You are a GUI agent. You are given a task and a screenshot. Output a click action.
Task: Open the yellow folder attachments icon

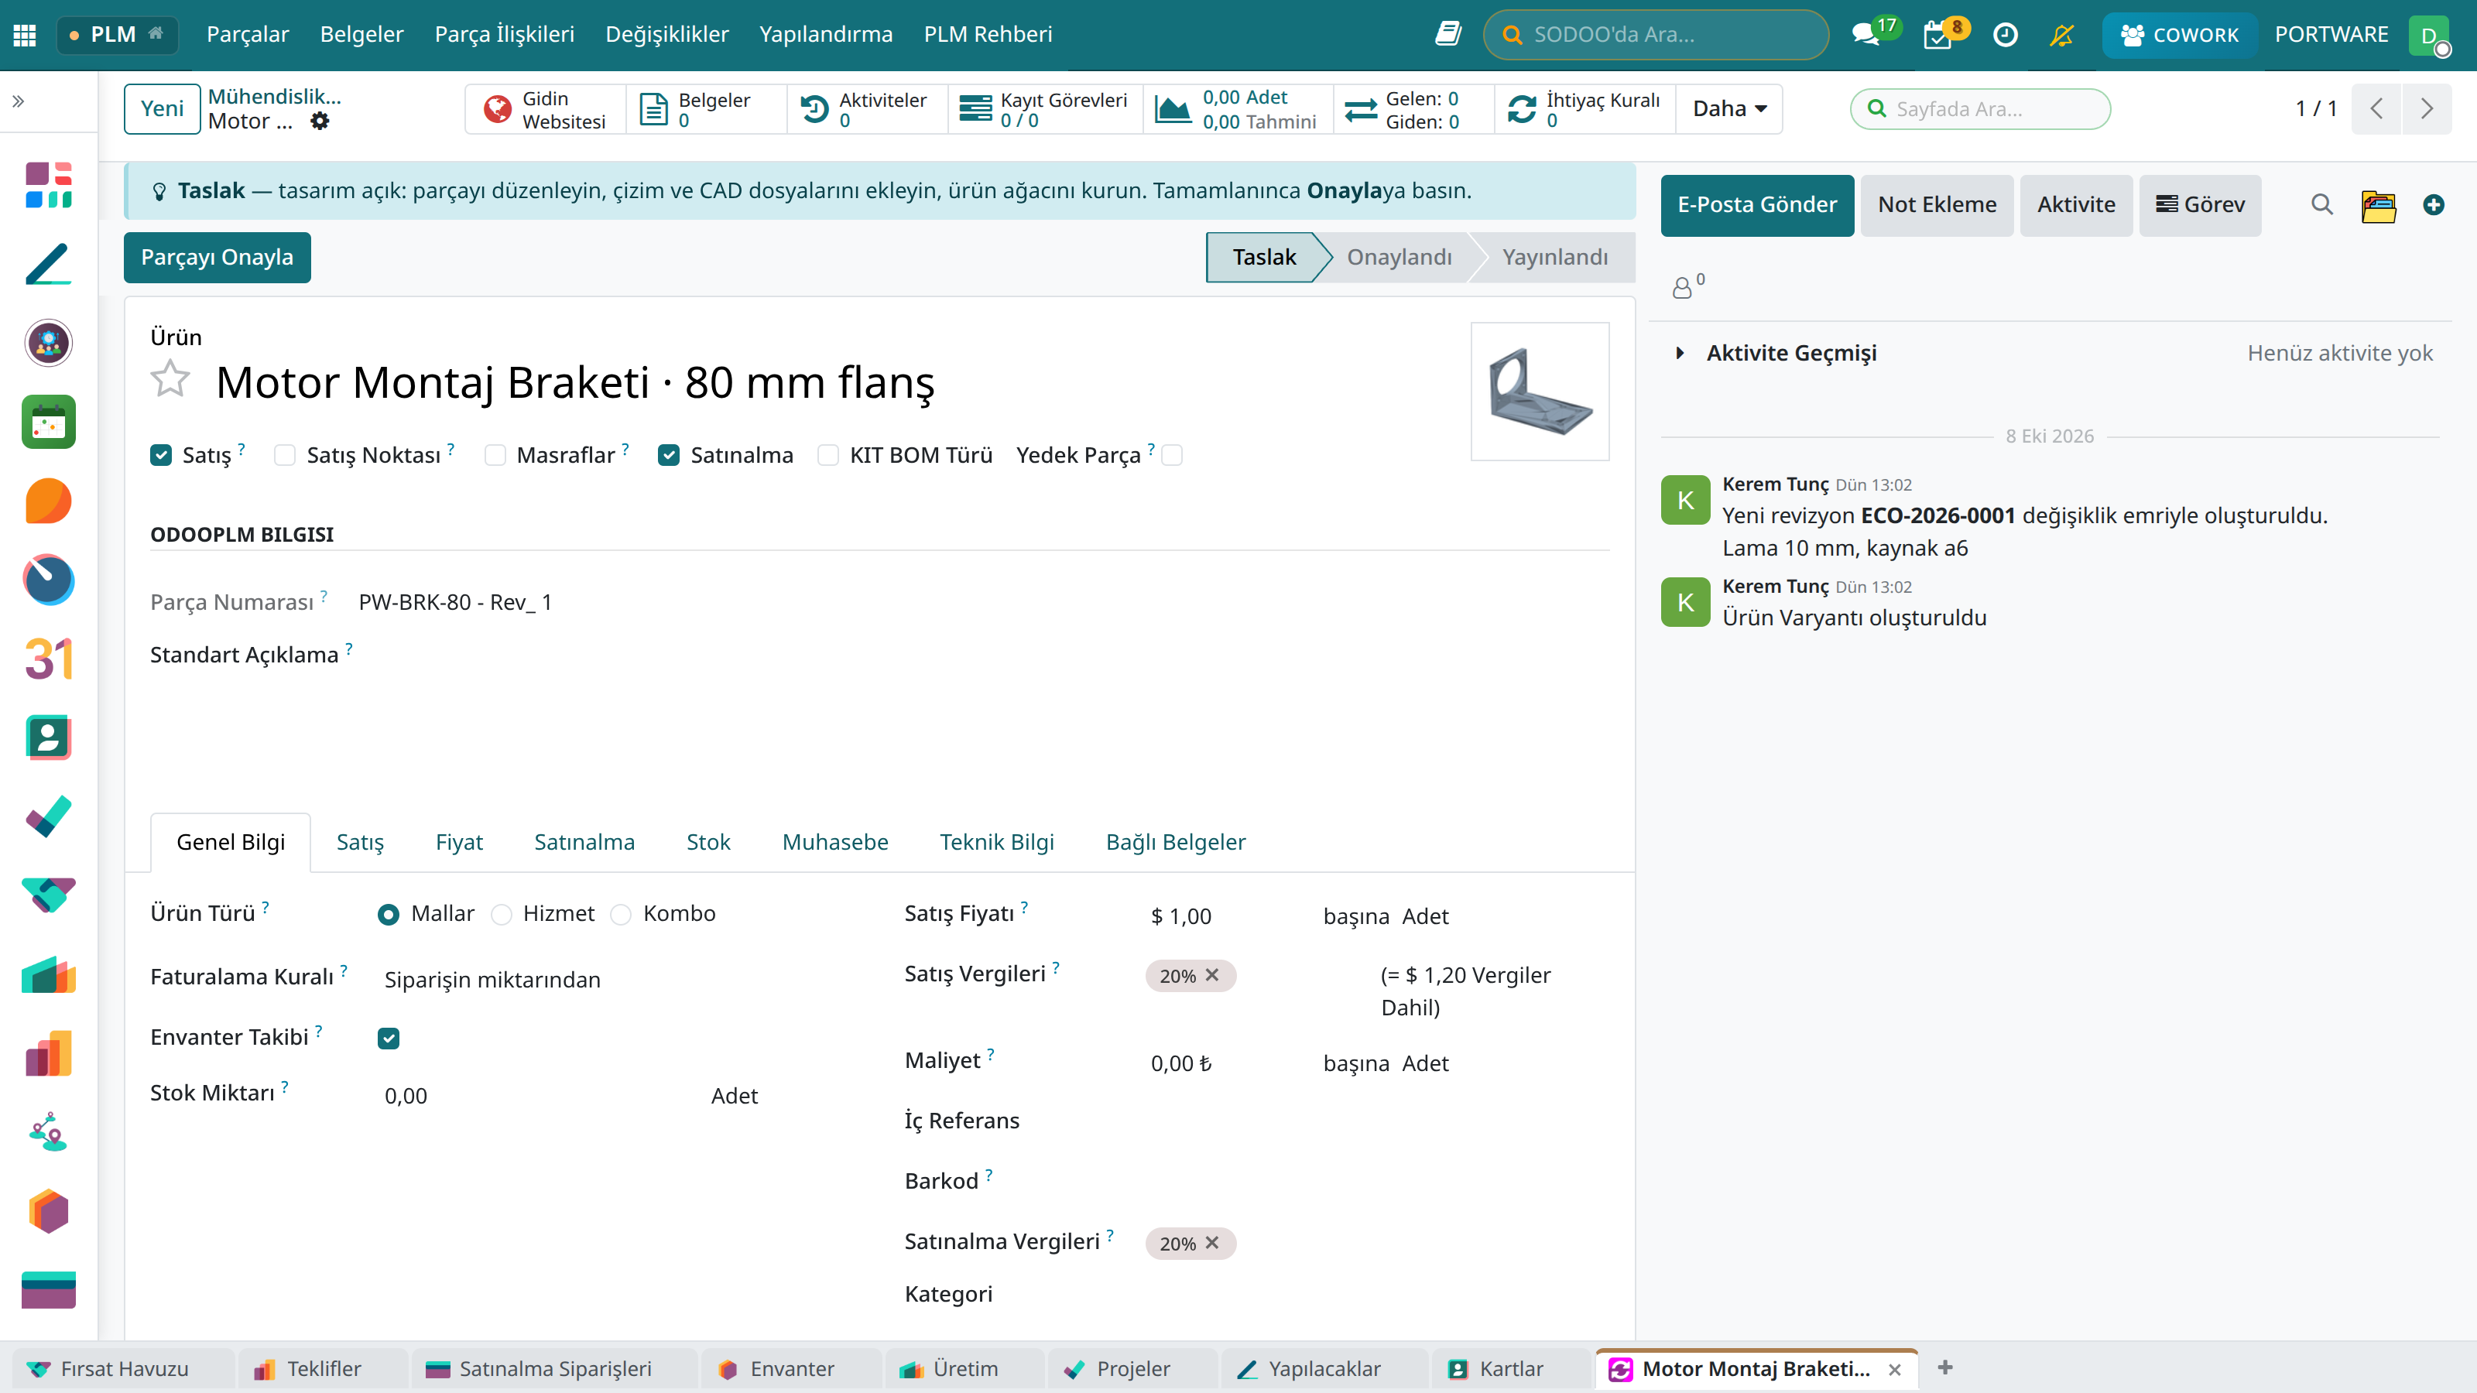tap(2379, 206)
